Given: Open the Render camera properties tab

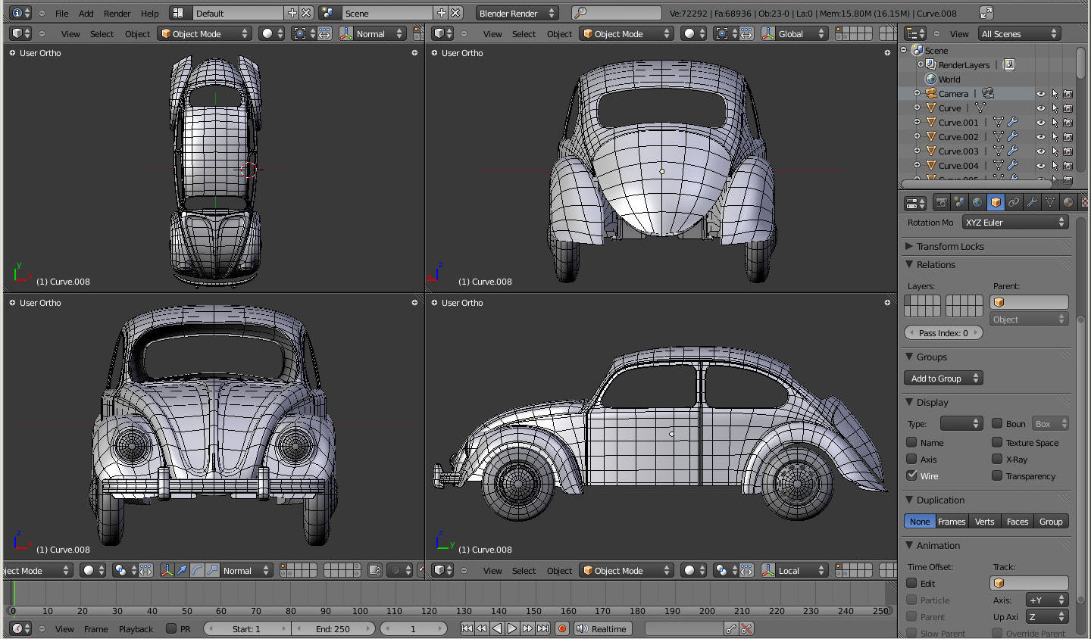Looking at the screenshot, I should [941, 202].
